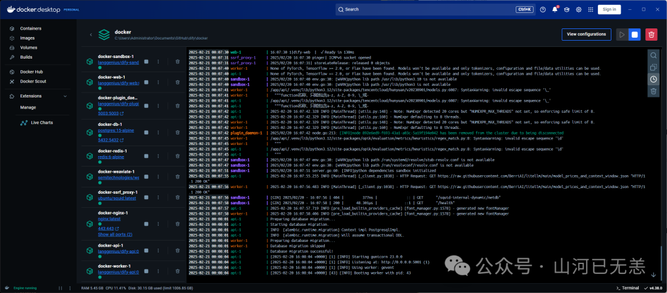Screen dimensions: 667x293
Task: Toggle timestamps clock icon in log toolbar
Action: (x=653, y=79)
